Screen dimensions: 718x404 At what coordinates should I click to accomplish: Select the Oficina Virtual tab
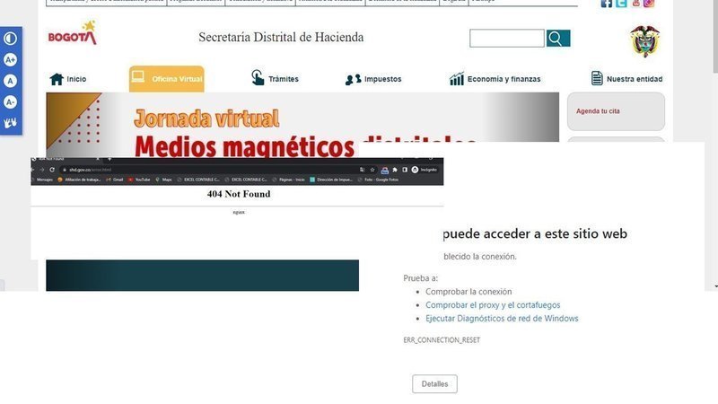click(167, 79)
